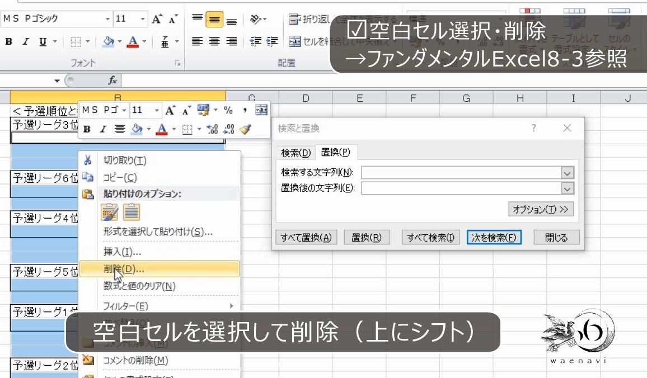Choose Delete Comment (M) in context menu
Image resolution: width=647 pixels, height=378 pixels.
(x=160, y=360)
